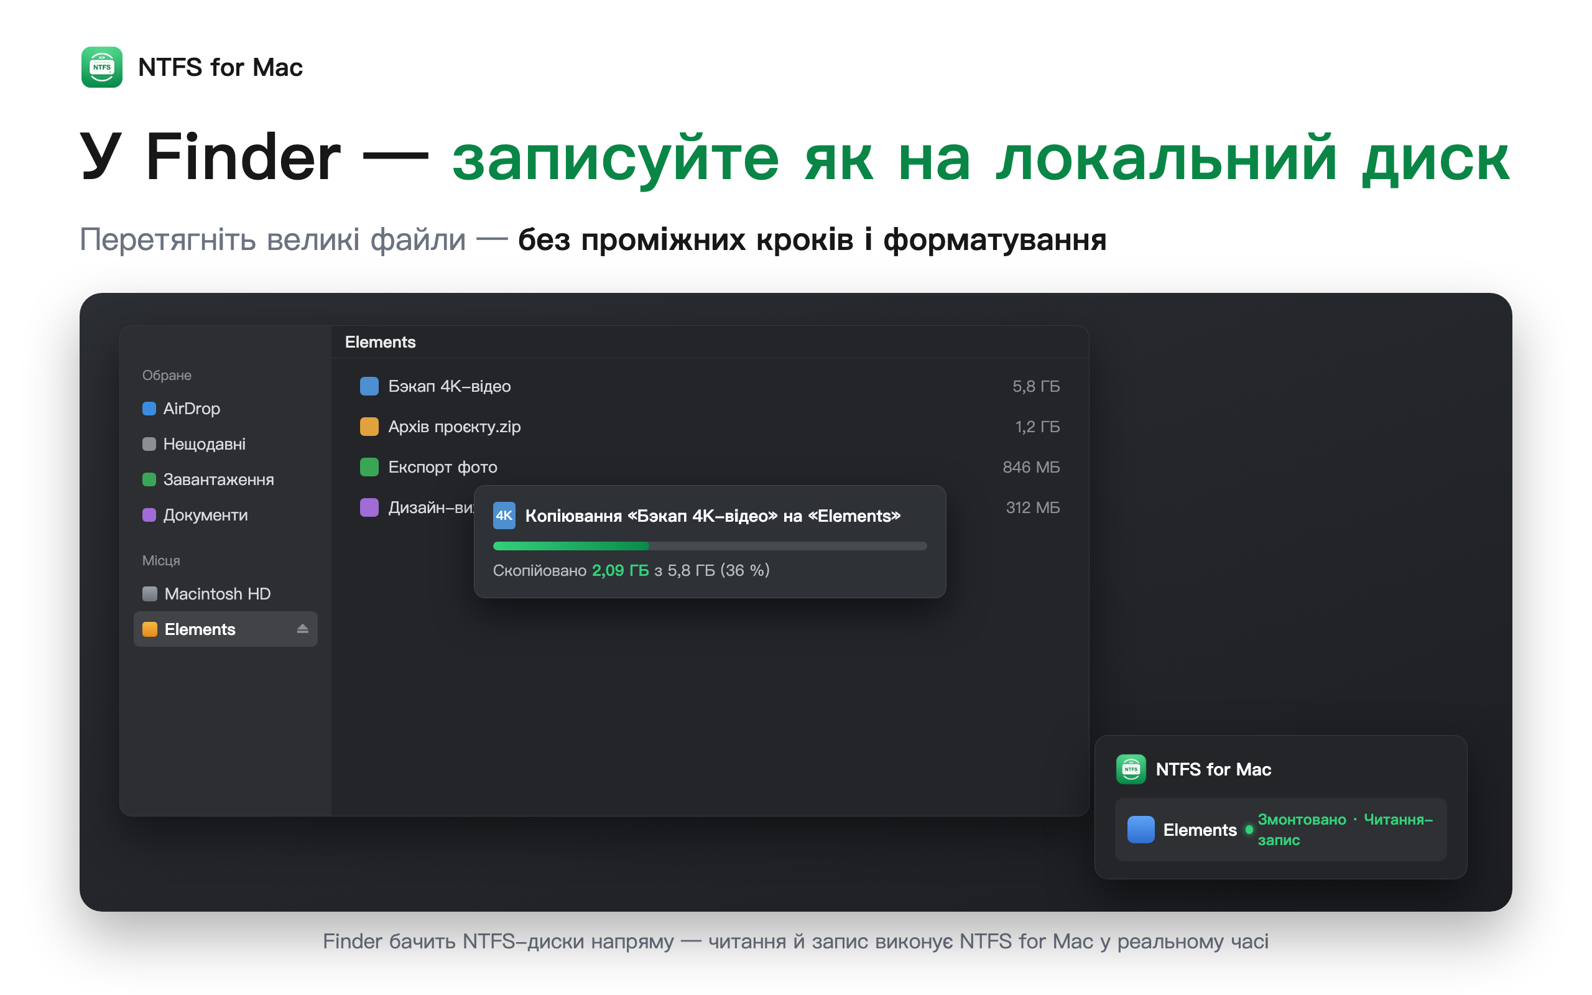This screenshot has height=995, width=1592.
Task: Eject the Elements drive
Action: [x=303, y=629]
